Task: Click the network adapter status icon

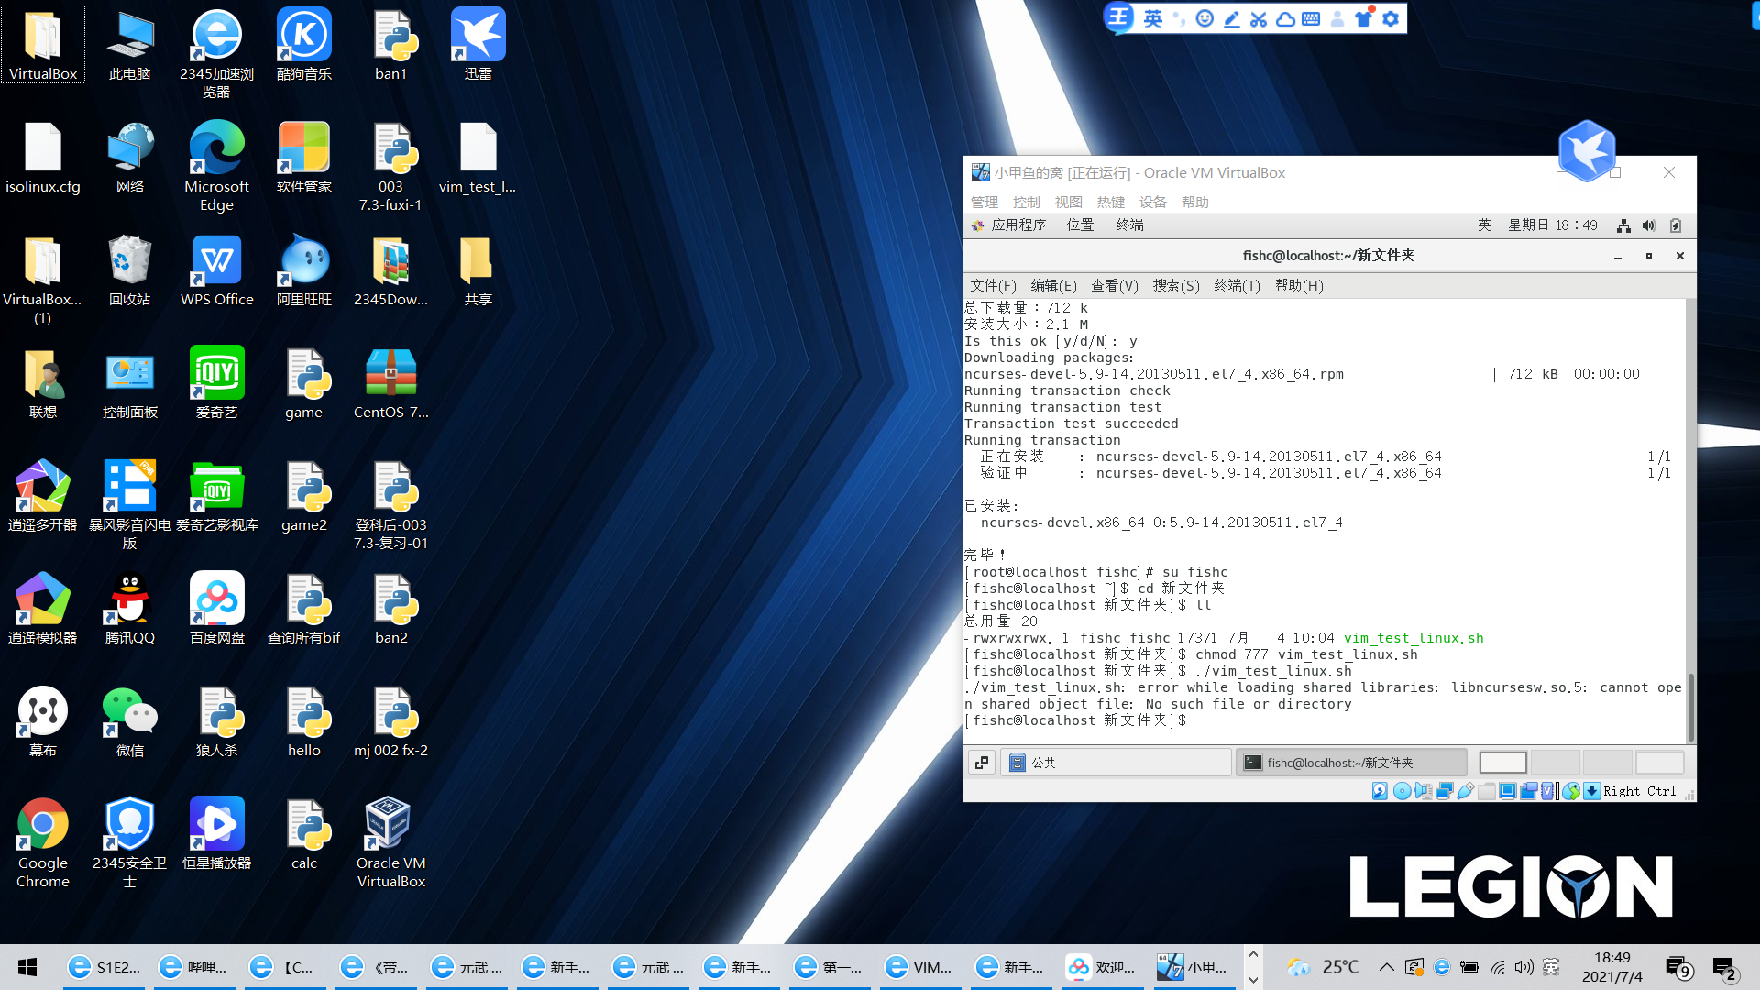Action: 1444,791
